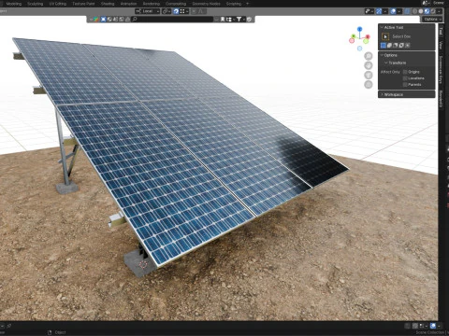Open the pivot point dropdown
449x336 pixels.
(x=167, y=11)
